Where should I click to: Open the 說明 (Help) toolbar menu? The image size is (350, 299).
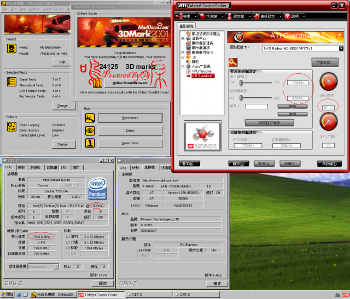click(294, 16)
